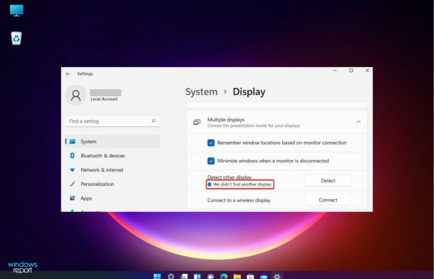Click the Settings gear in the taskbar
The width and height of the screenshot is (434, 279).
click(x=277, y=277)
